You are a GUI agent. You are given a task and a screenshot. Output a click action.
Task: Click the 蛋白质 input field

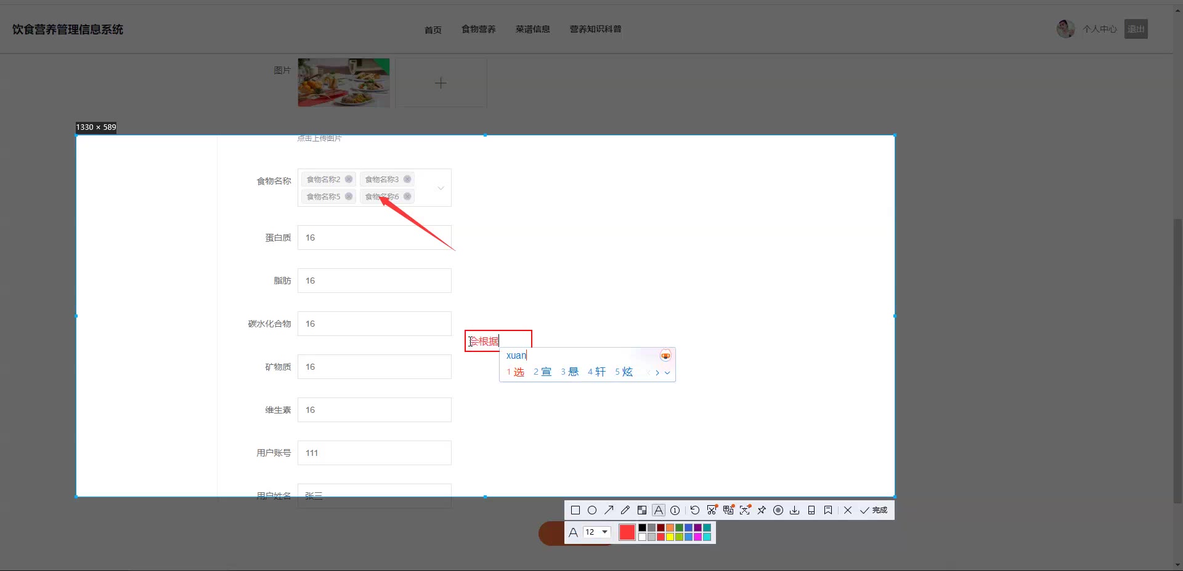(375, 238)
